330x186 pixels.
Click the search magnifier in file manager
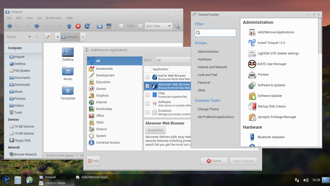(x=177, y=26)
